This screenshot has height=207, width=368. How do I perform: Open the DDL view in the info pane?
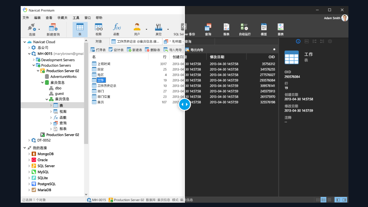point(306,41)
